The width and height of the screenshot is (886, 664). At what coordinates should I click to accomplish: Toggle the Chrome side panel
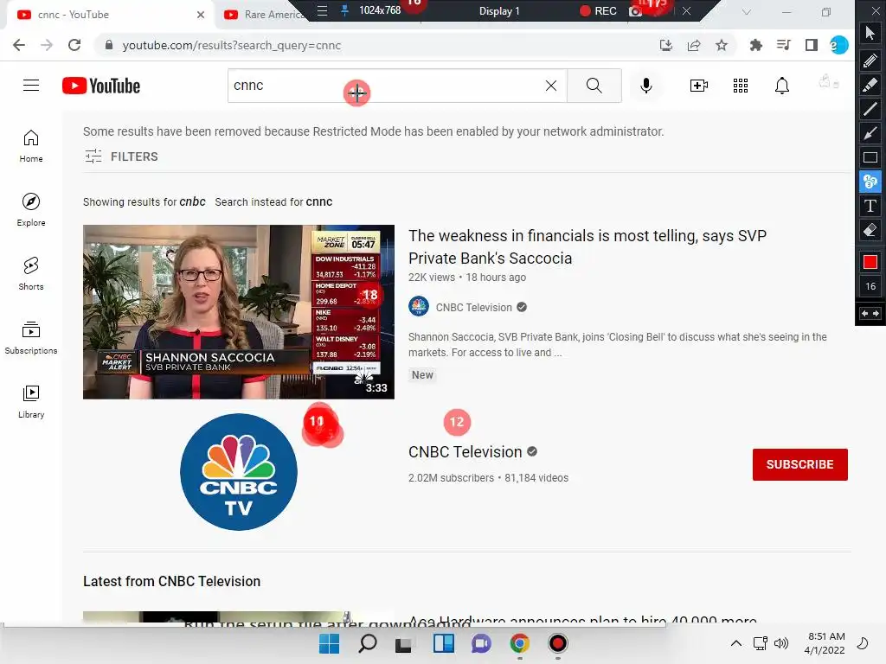(812, 45)
